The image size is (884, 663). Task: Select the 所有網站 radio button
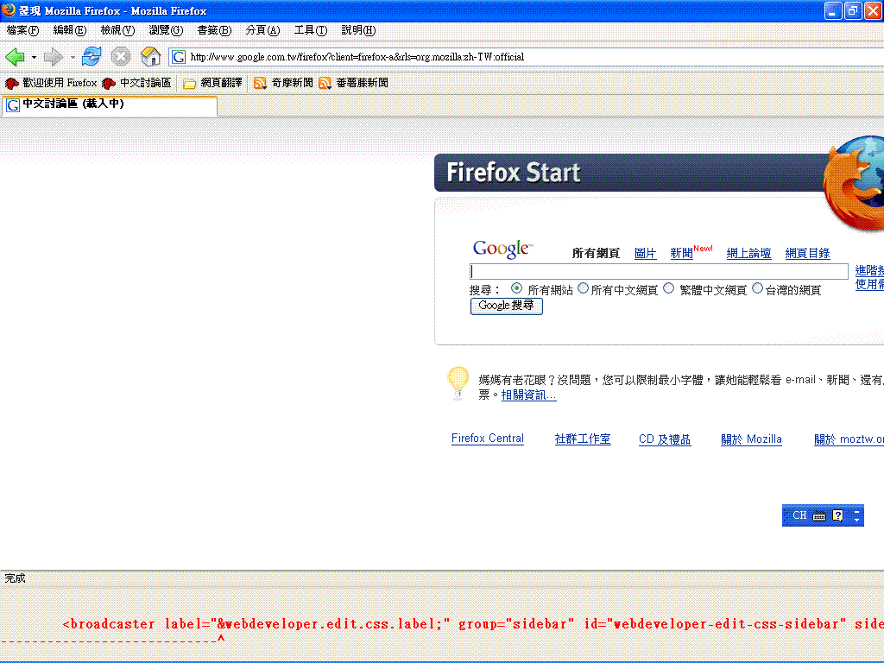click(516, 288)
